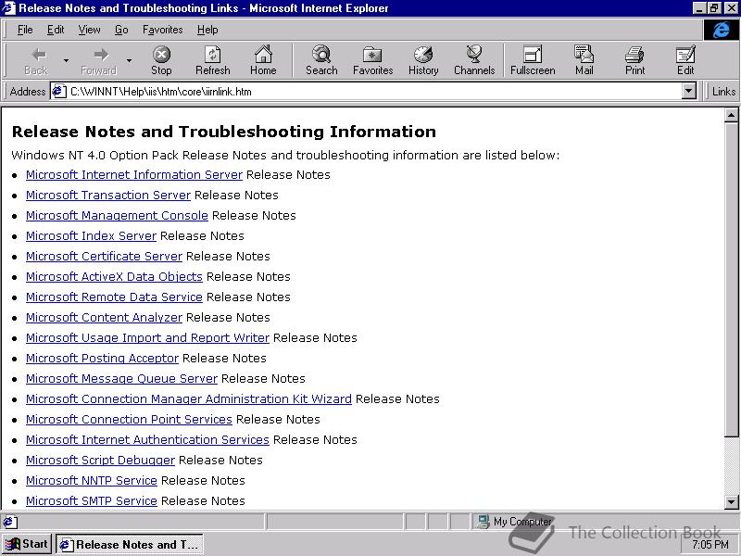Open the Edit menu
The width and height of the screenshot is (741, 556).
tap(56, 30)
